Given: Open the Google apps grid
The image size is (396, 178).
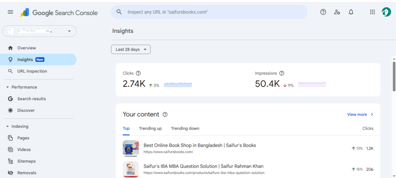Looking at the screenshot, I should click(372, 12).
